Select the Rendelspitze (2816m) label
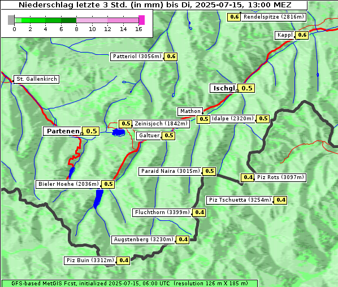Viewport: 338px width, 287px height. coord(274,17)
